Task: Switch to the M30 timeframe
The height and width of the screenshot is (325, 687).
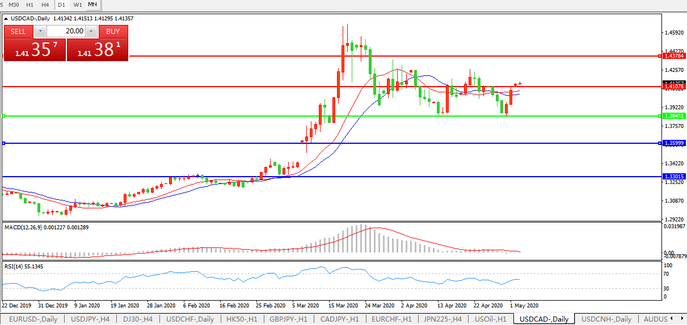Action: (14, 5)
